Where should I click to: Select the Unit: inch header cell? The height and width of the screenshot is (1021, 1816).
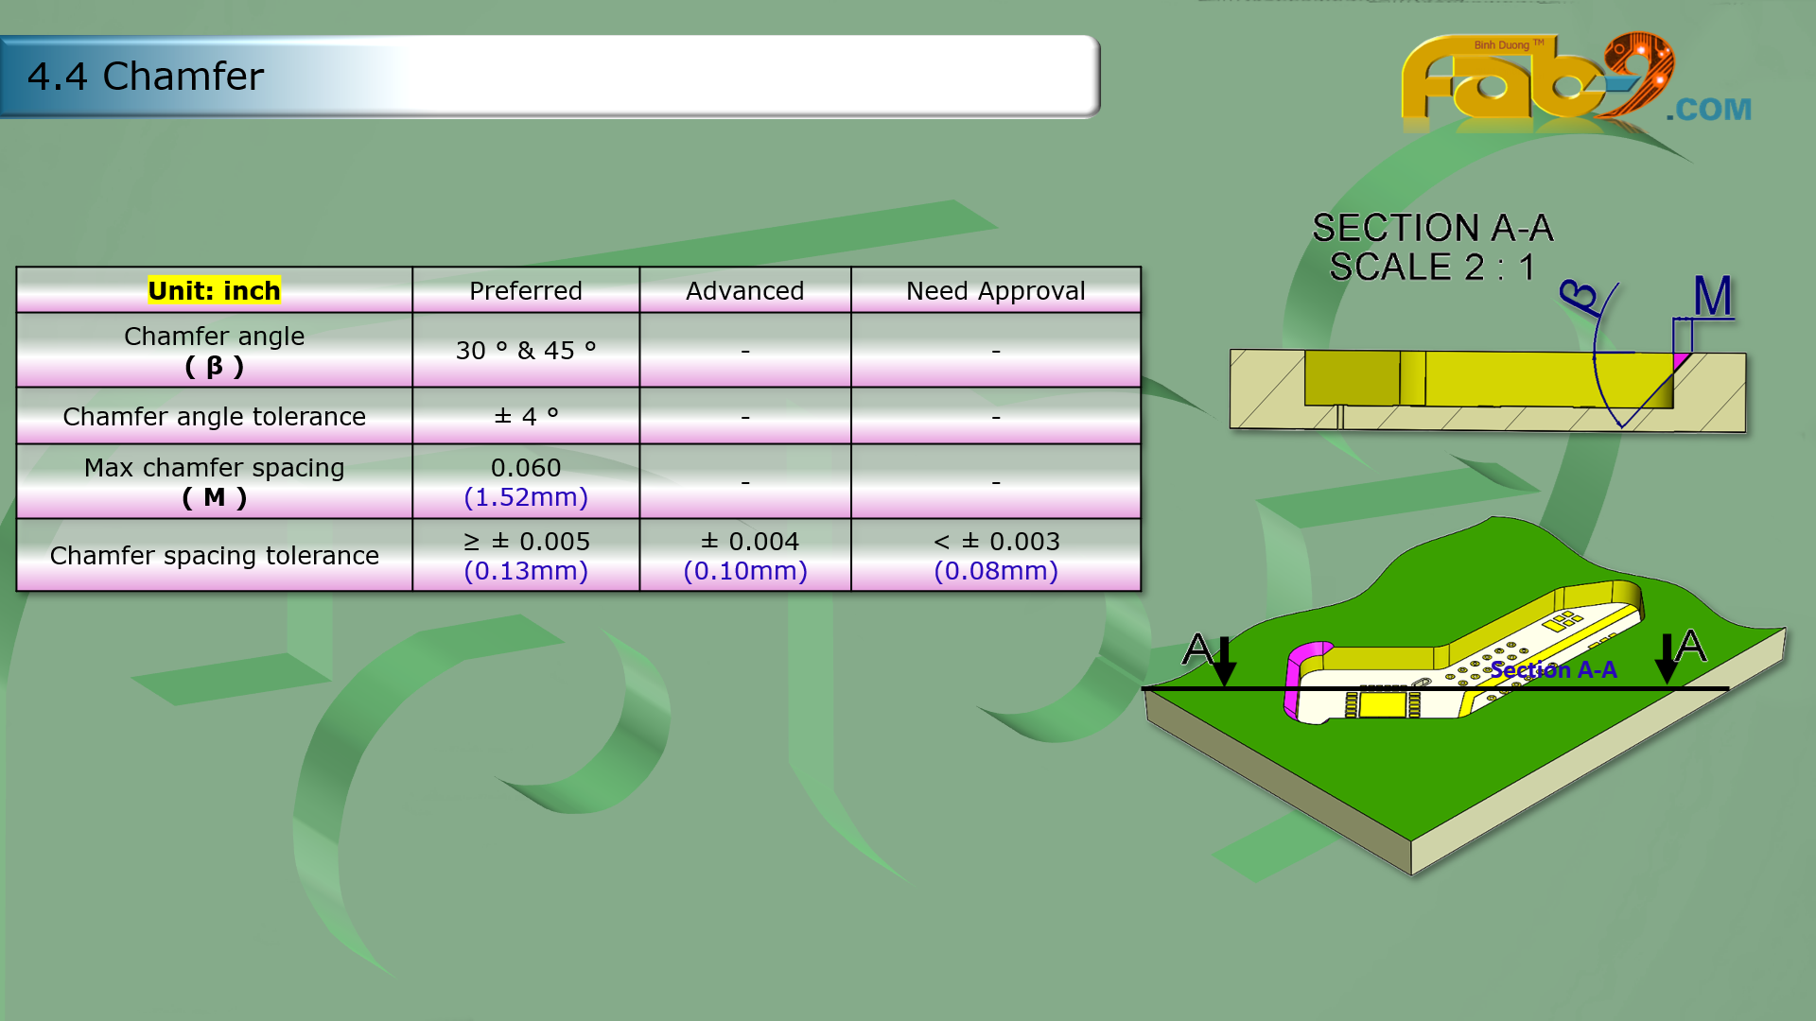[x=214, y=290]
